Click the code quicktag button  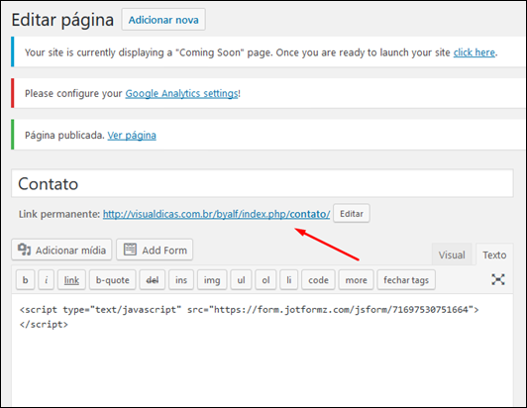[x=318, y=279]
